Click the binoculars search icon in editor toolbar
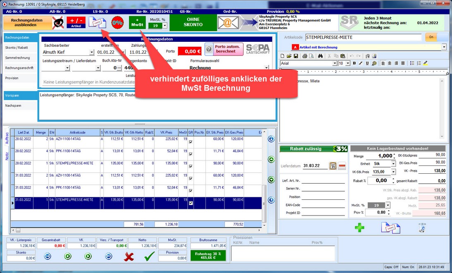This screenshot has width=452, height=273. [x=320, y=56]
